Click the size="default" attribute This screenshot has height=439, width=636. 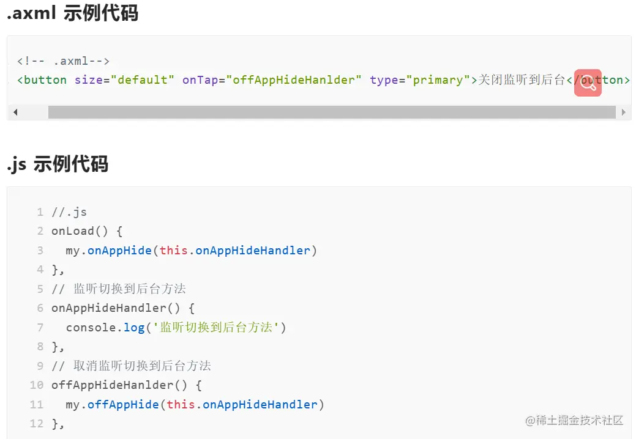tap(124, 80)
